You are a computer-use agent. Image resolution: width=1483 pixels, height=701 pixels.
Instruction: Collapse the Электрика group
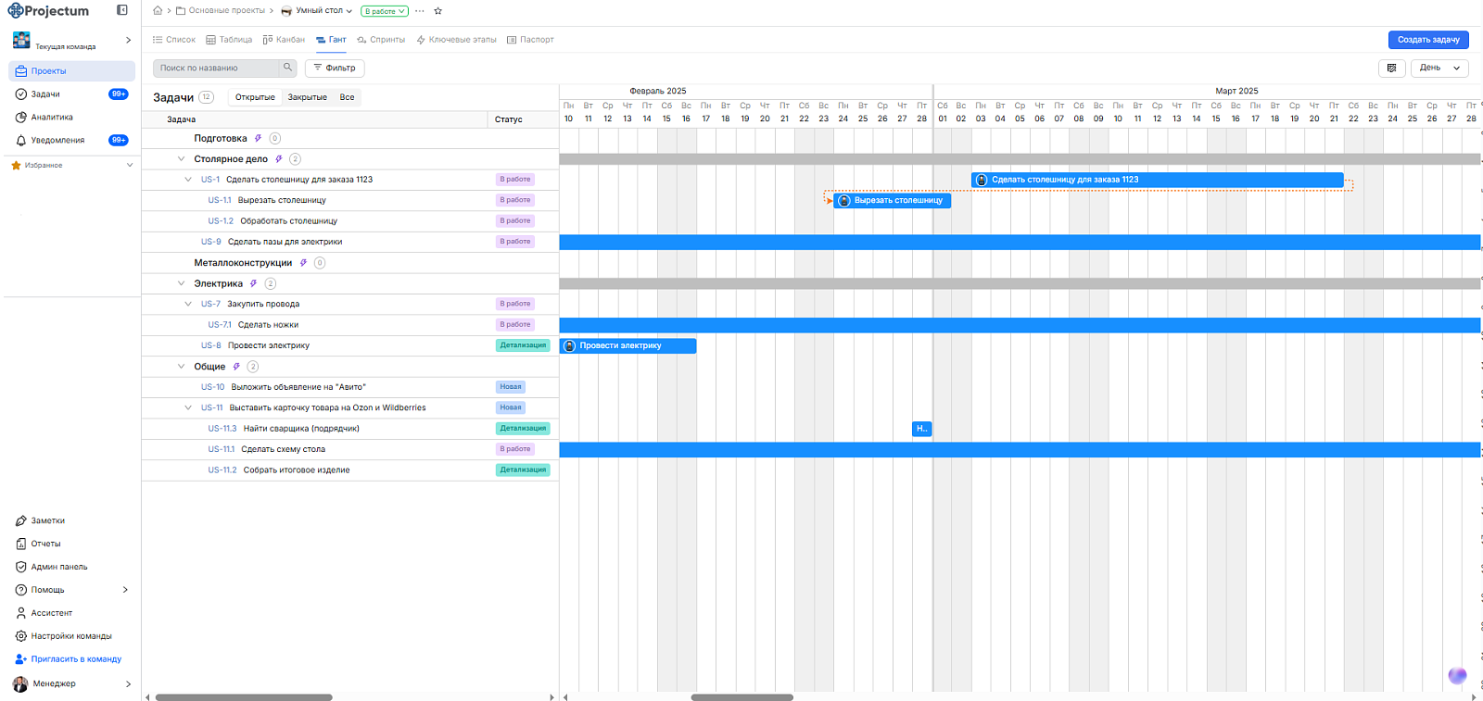point(182,283)
